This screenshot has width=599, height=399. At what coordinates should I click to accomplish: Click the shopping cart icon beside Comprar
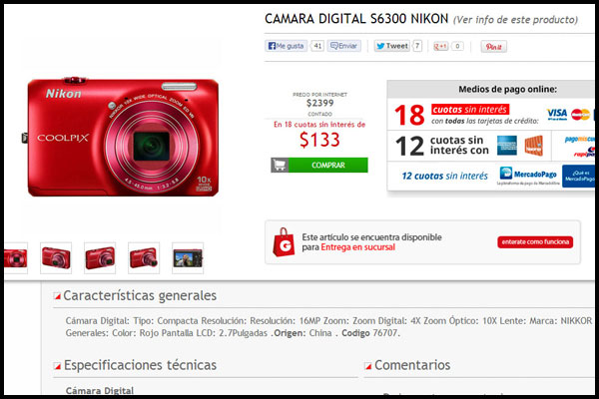pyautogui.click(x=280, y=165)
